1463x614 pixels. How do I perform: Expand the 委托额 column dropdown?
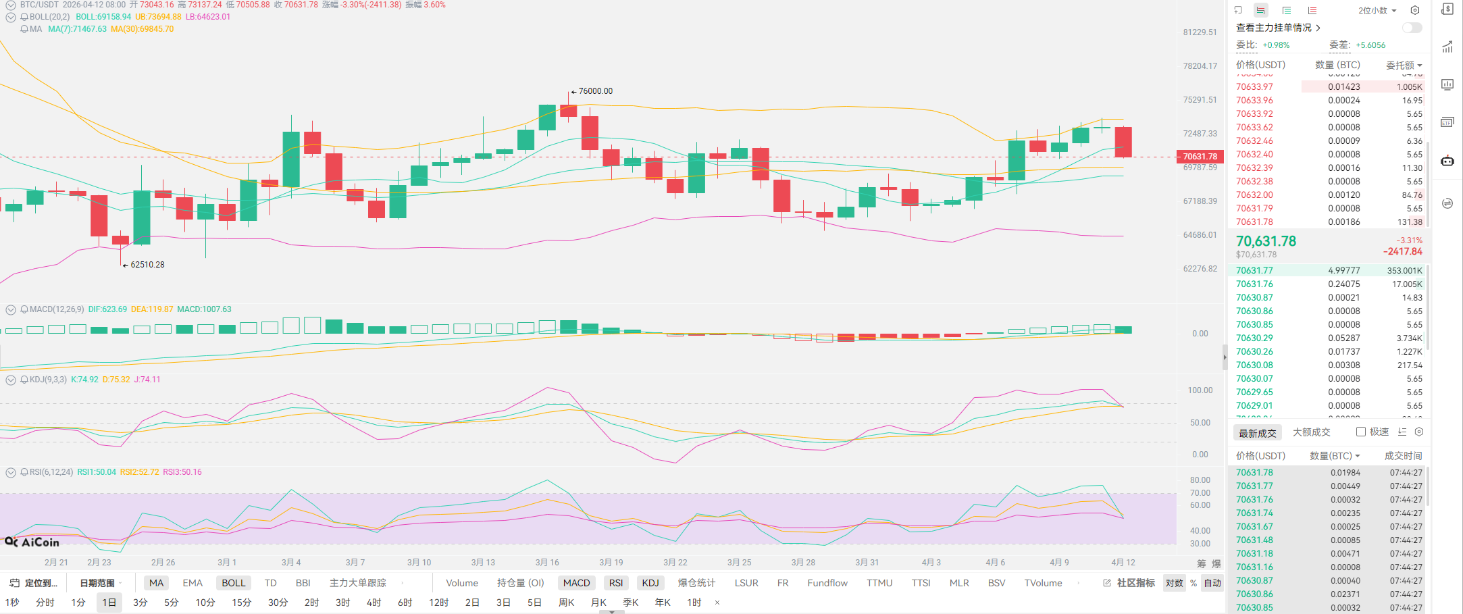tap(1404, 65)
